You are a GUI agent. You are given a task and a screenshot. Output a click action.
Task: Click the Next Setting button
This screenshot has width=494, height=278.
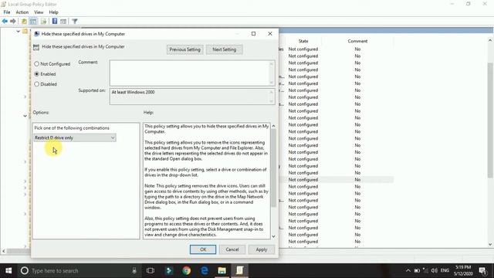click(225, 49)
